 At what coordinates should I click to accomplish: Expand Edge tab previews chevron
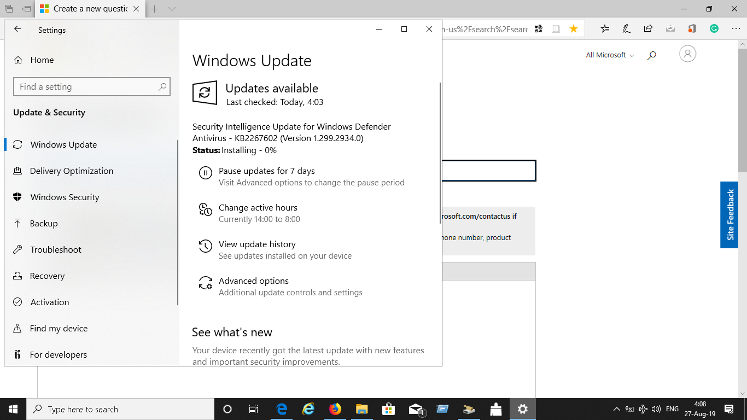point(172,9)
